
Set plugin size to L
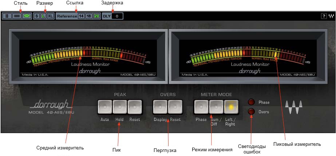coord(43,16)
